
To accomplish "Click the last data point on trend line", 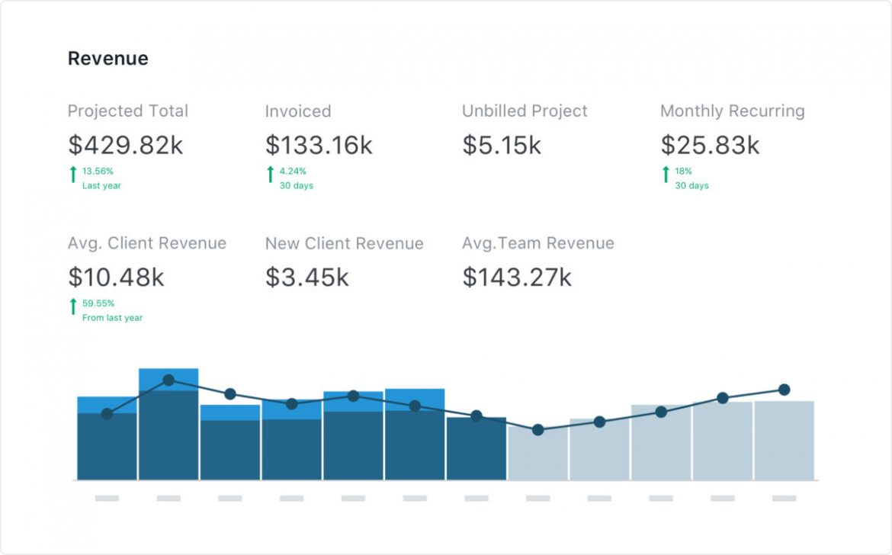I will click(x=784, y=390).
